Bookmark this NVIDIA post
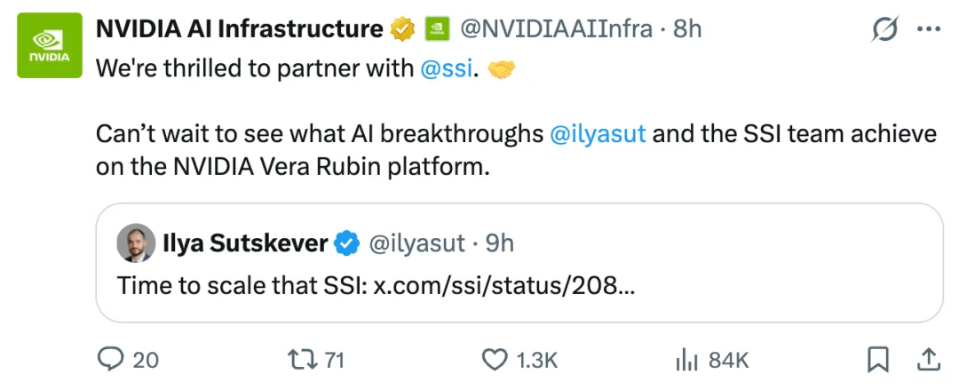This screenshot has width=959, height=390. click(878, 360)
